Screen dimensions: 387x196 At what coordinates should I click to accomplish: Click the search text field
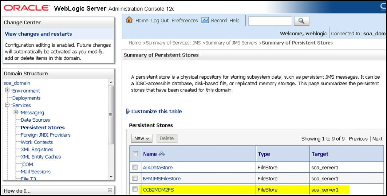270,21
